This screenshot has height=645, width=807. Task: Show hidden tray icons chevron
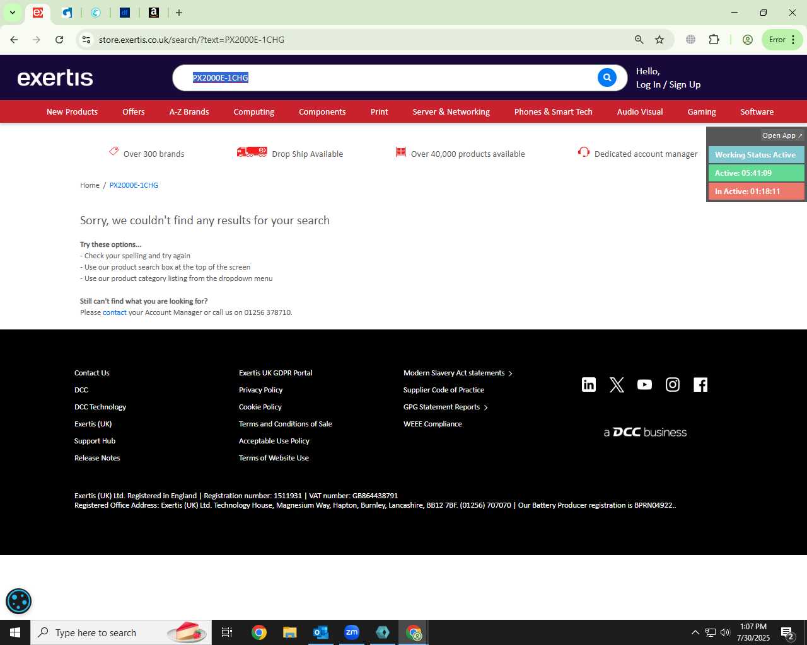(695, 632)
